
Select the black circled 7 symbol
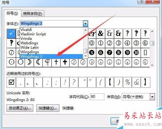point(110,53)
